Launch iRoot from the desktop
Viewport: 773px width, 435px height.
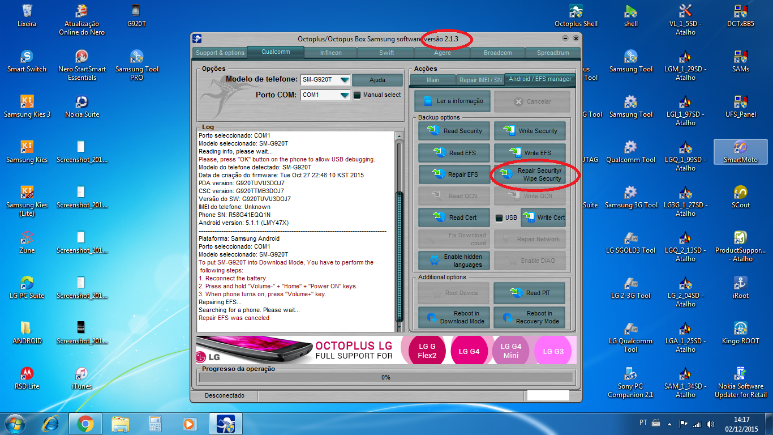[740, 288]
